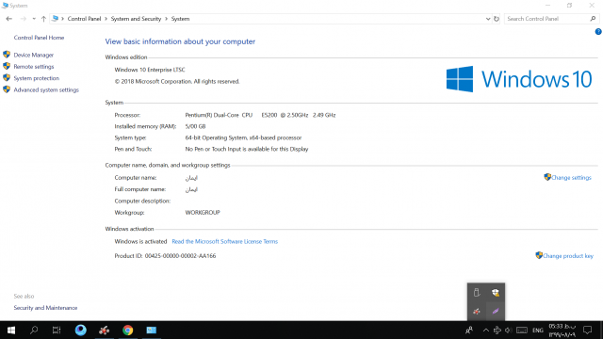Image resolution: width=603 pixels, height=339 pixels.
Task: Click the System and Security breadcrumb
Action: 136,19
